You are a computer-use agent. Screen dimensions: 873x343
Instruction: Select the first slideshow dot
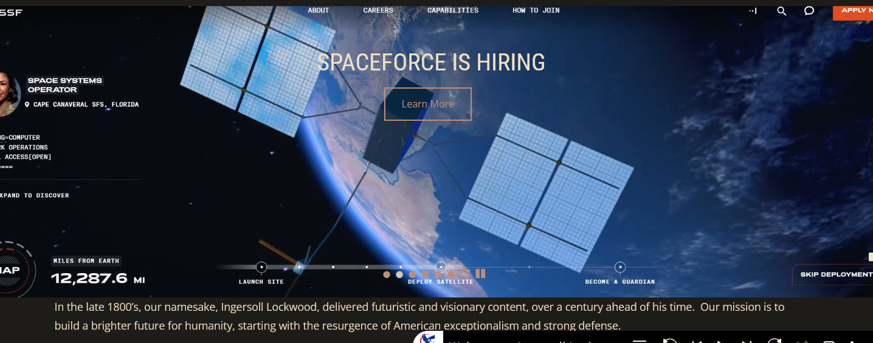coord(387,274)
